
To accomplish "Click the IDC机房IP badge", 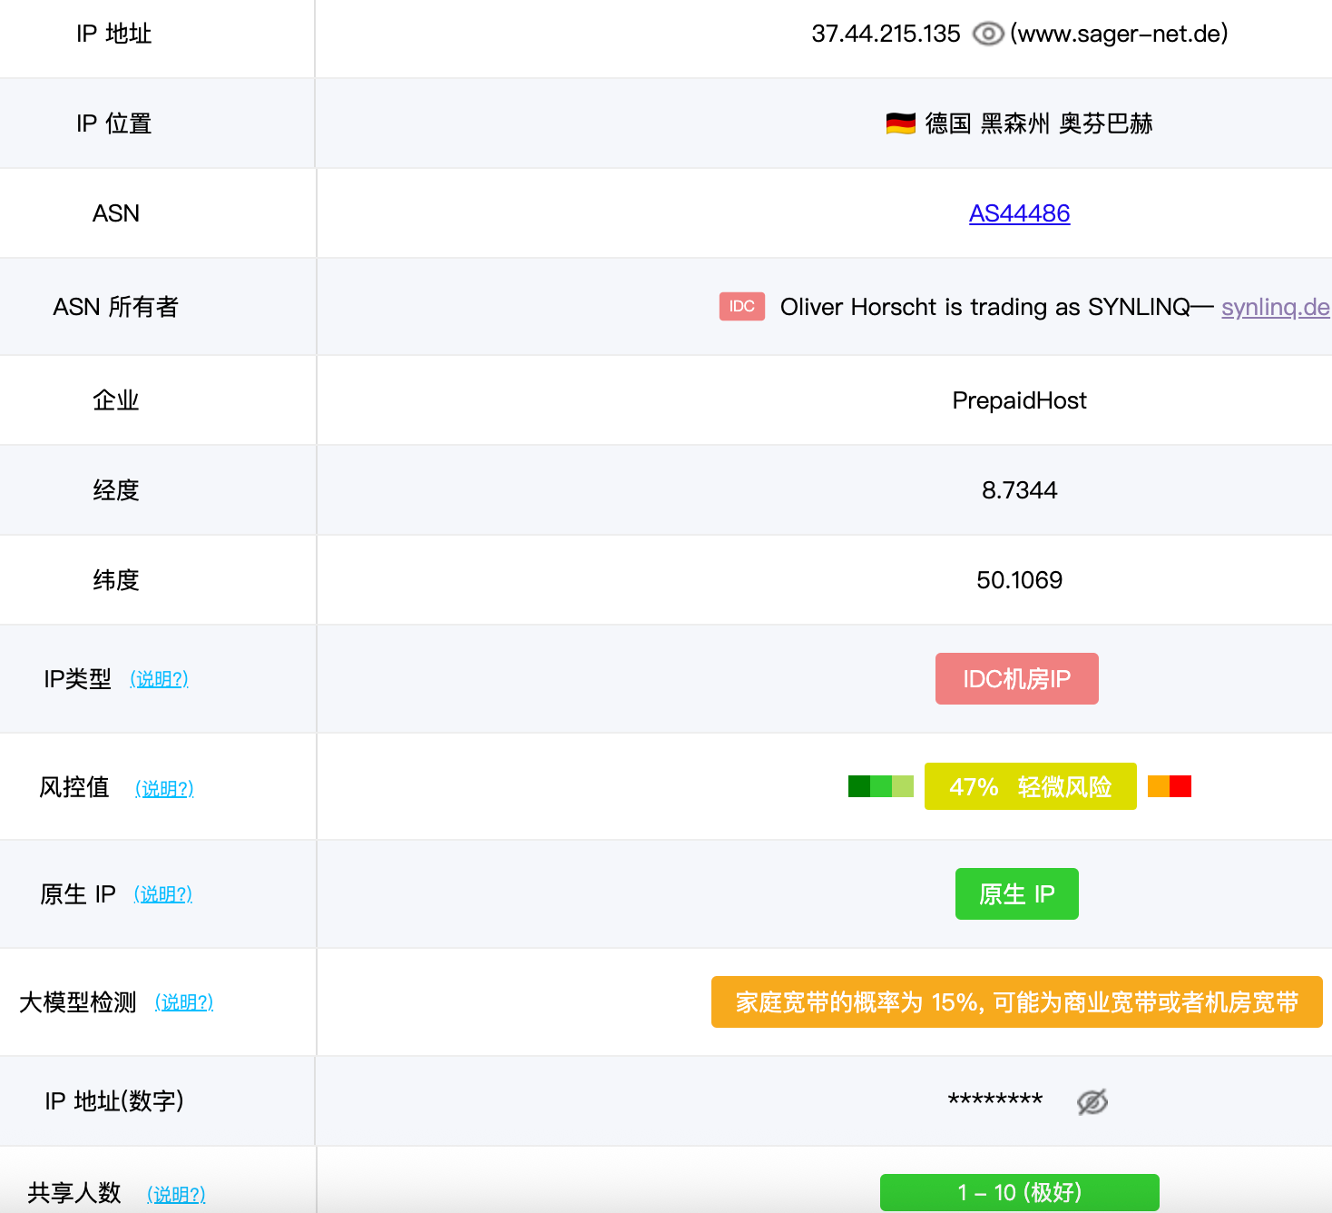I will coord(1016,679).
